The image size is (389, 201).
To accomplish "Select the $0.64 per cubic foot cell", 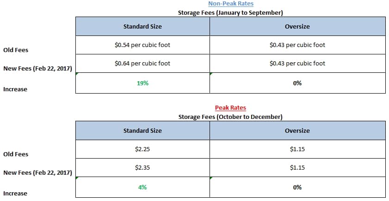I will click(142, 63).
